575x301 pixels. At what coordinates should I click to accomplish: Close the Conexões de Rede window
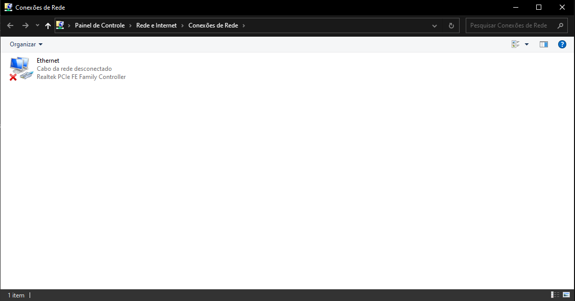562,7
